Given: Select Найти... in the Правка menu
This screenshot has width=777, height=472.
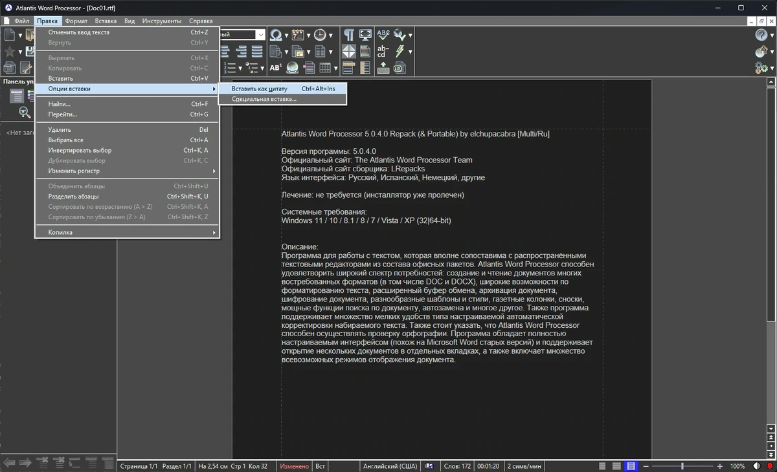Looking at the screenshot, I should 128,104.
